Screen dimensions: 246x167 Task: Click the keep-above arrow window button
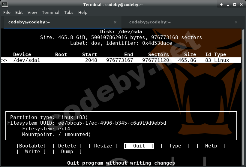[x=221, y=5]
